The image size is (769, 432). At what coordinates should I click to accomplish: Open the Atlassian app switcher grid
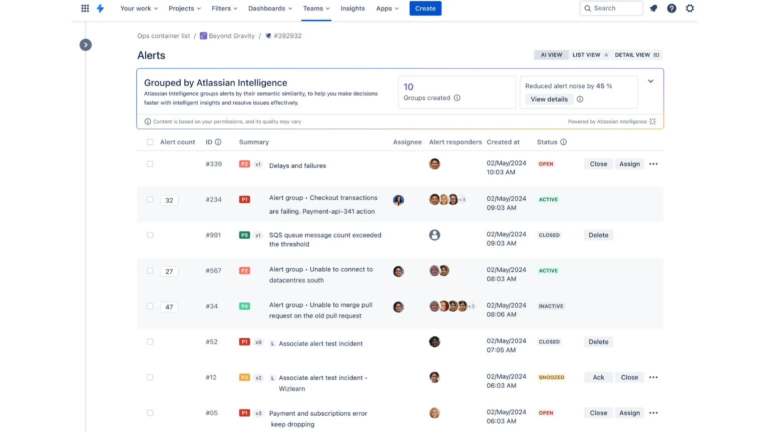click(x=85, y=8)
